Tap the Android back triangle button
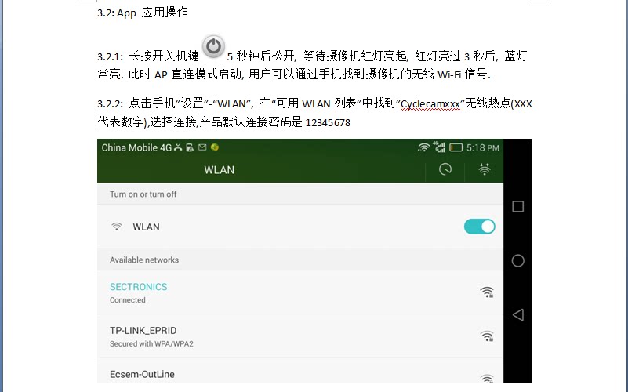Viewport: 628px width, 392px height. click(518, 314)
